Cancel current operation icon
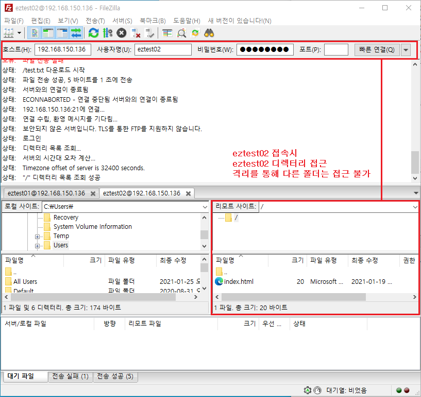The width and height of the screenshot is (421, 397). pos(122,33)
